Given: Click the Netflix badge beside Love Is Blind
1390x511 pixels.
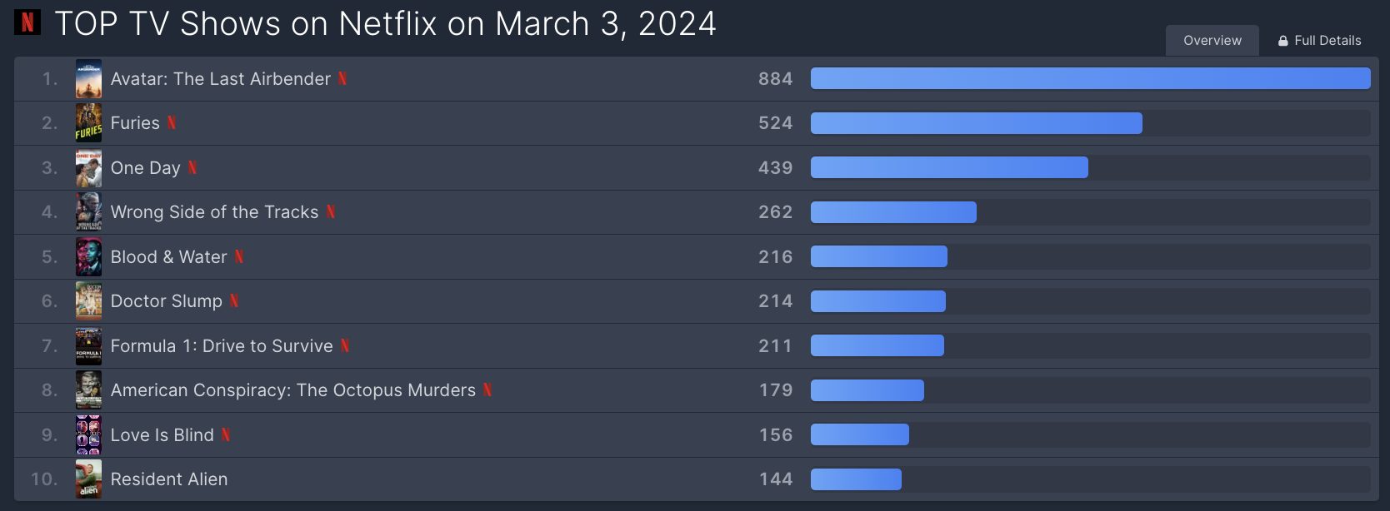Looking at the screenshot, I should (x=226, y=434).
